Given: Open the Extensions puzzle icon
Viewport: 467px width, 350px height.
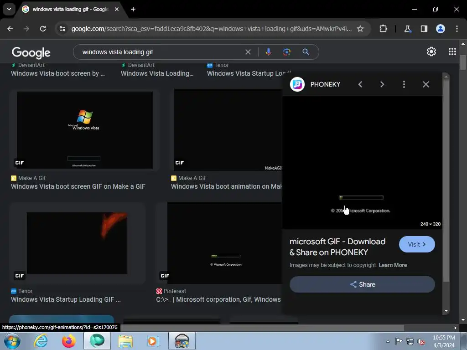Looking at the screenshot, I should [x=383, y=29].
